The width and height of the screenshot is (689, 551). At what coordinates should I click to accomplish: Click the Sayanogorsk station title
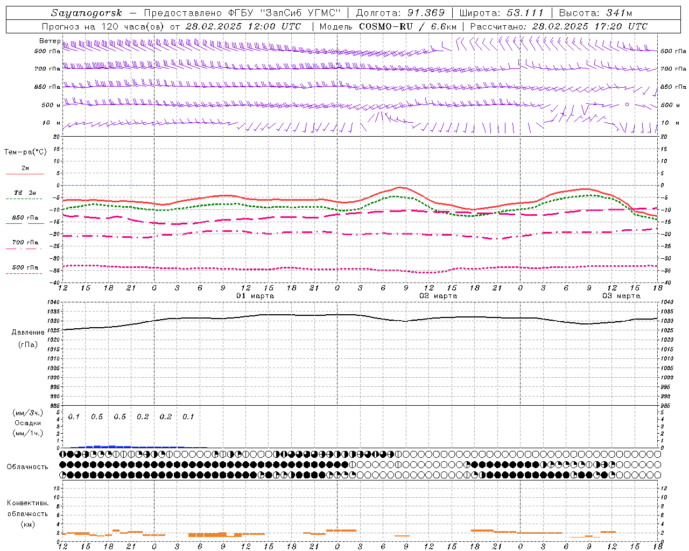(x=87, y=13)
